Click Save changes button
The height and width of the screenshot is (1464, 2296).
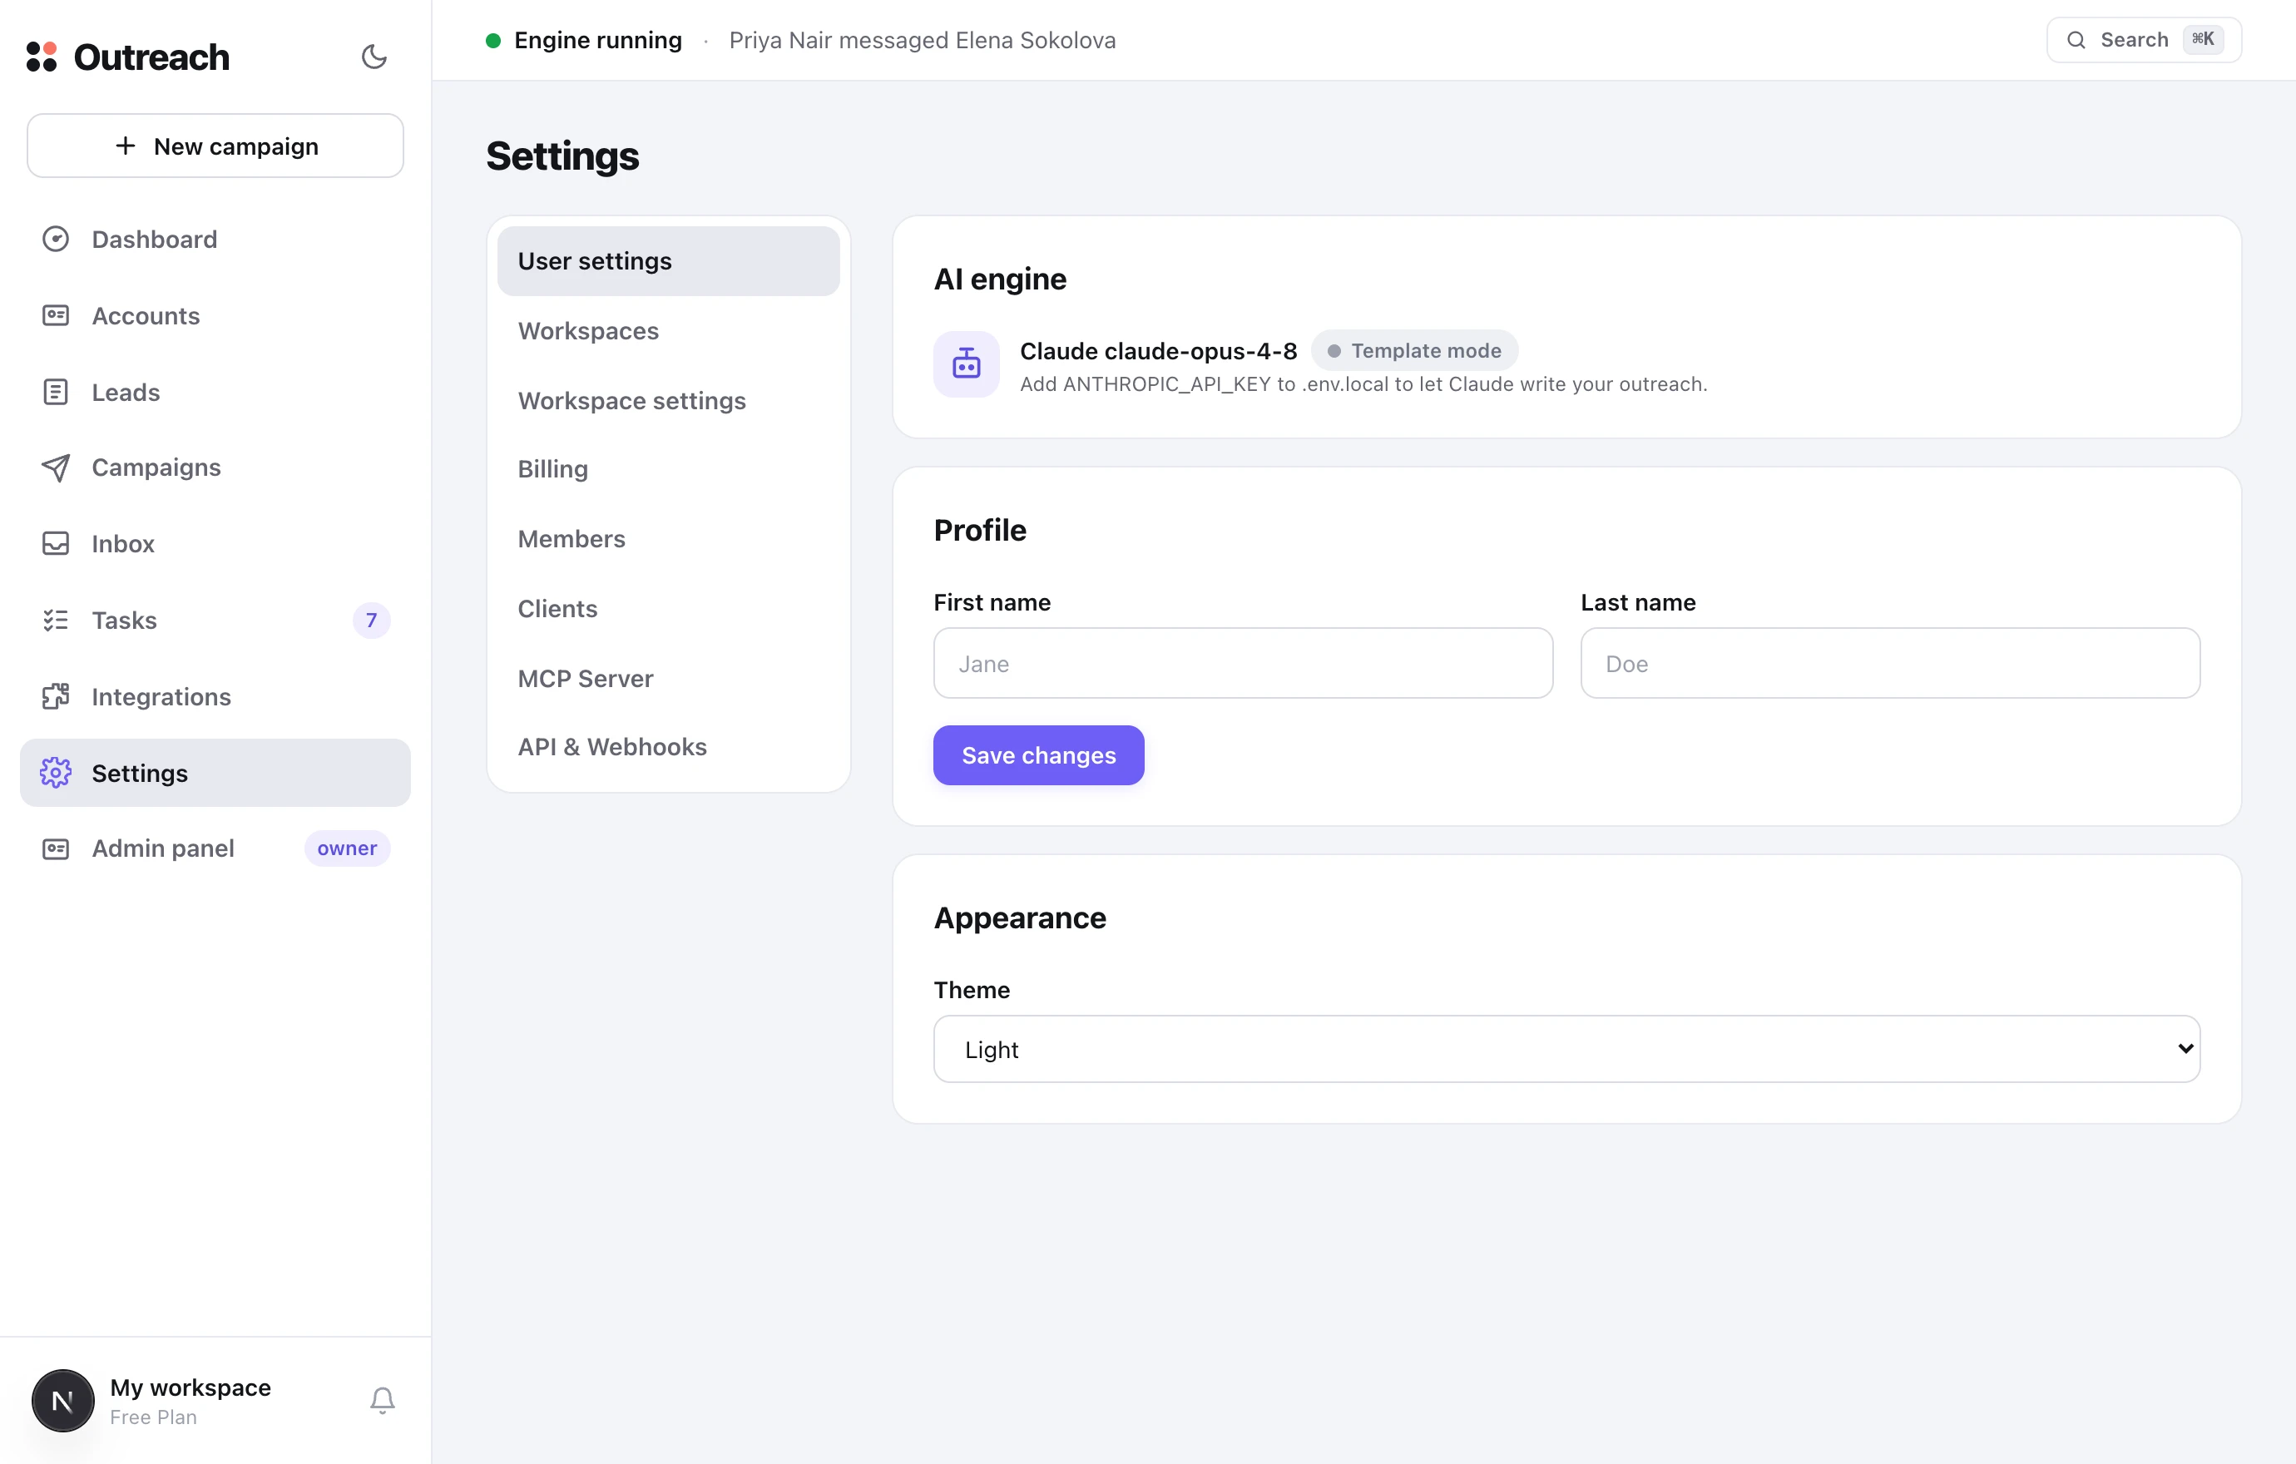point(1038,755)
